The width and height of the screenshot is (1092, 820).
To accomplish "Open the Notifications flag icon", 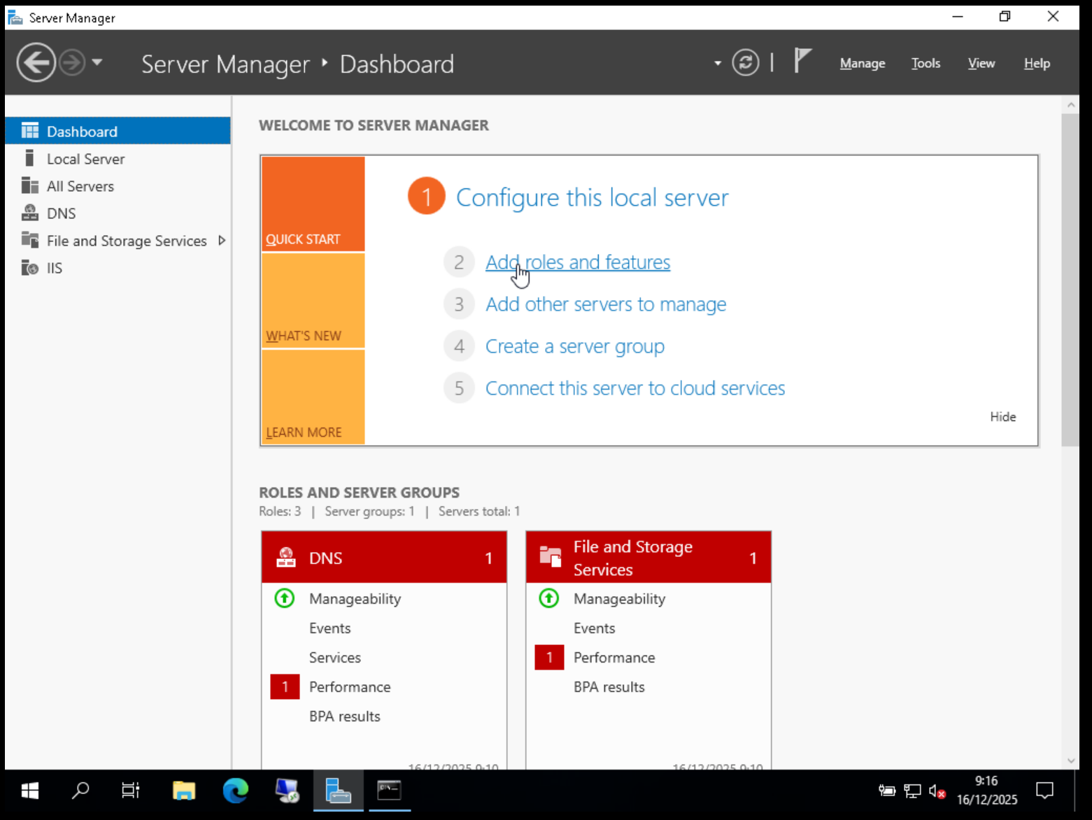I will (x=802, y=62).
